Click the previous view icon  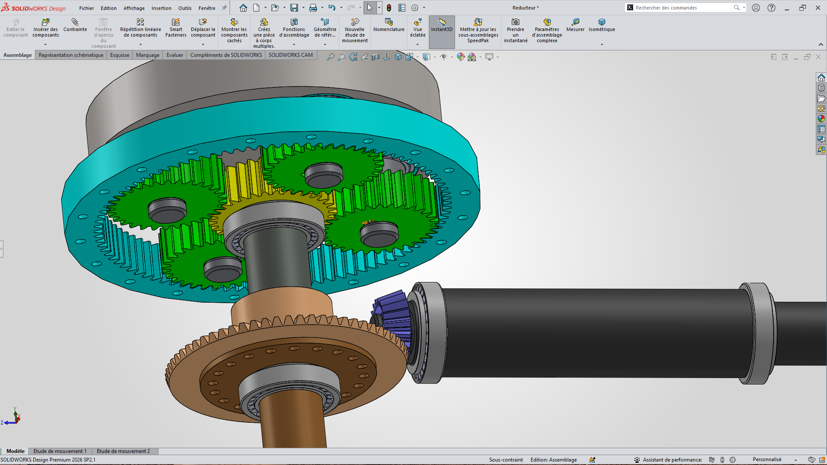[364, 57]
